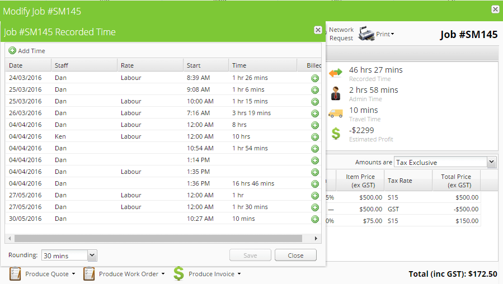Viewport: 503px width, 284px height.
Task: Click the Add Time plus icon
Action: click(12, 51)
